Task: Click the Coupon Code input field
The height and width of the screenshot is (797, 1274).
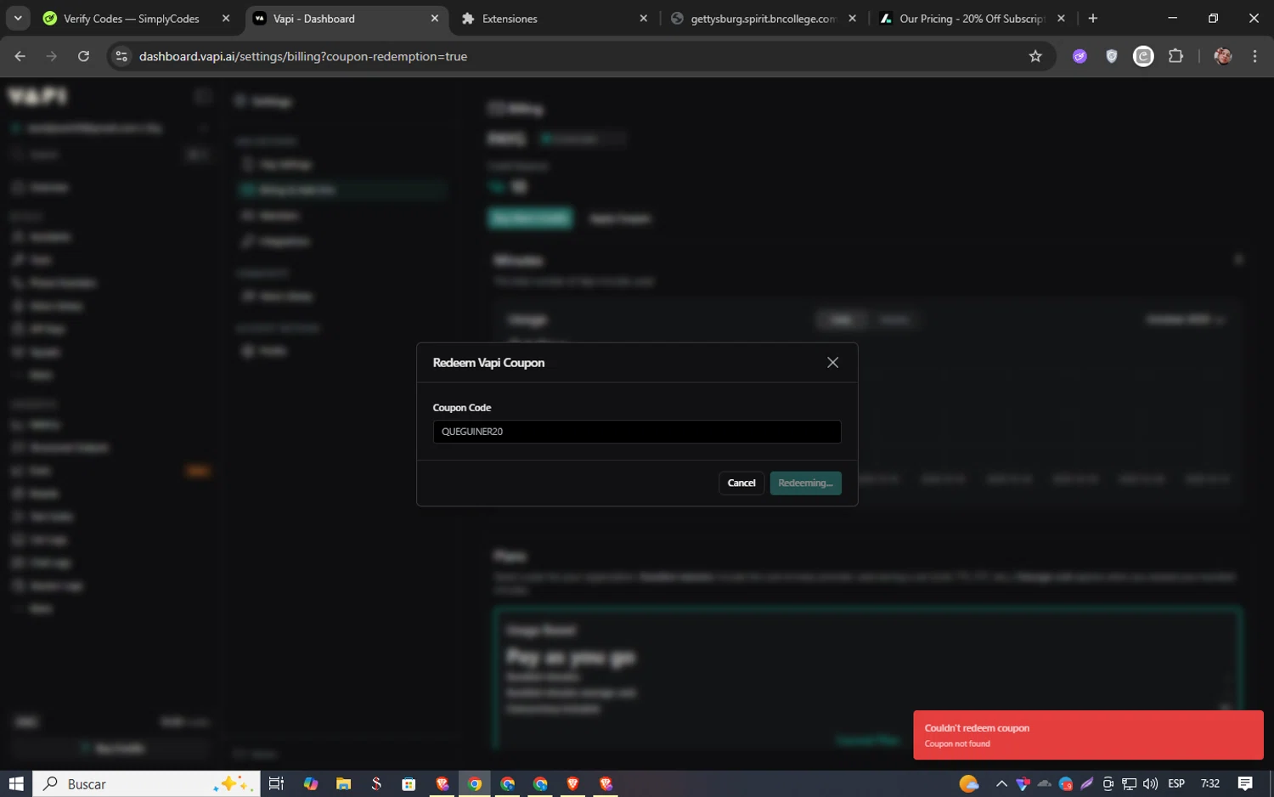Action: [637, 432]
